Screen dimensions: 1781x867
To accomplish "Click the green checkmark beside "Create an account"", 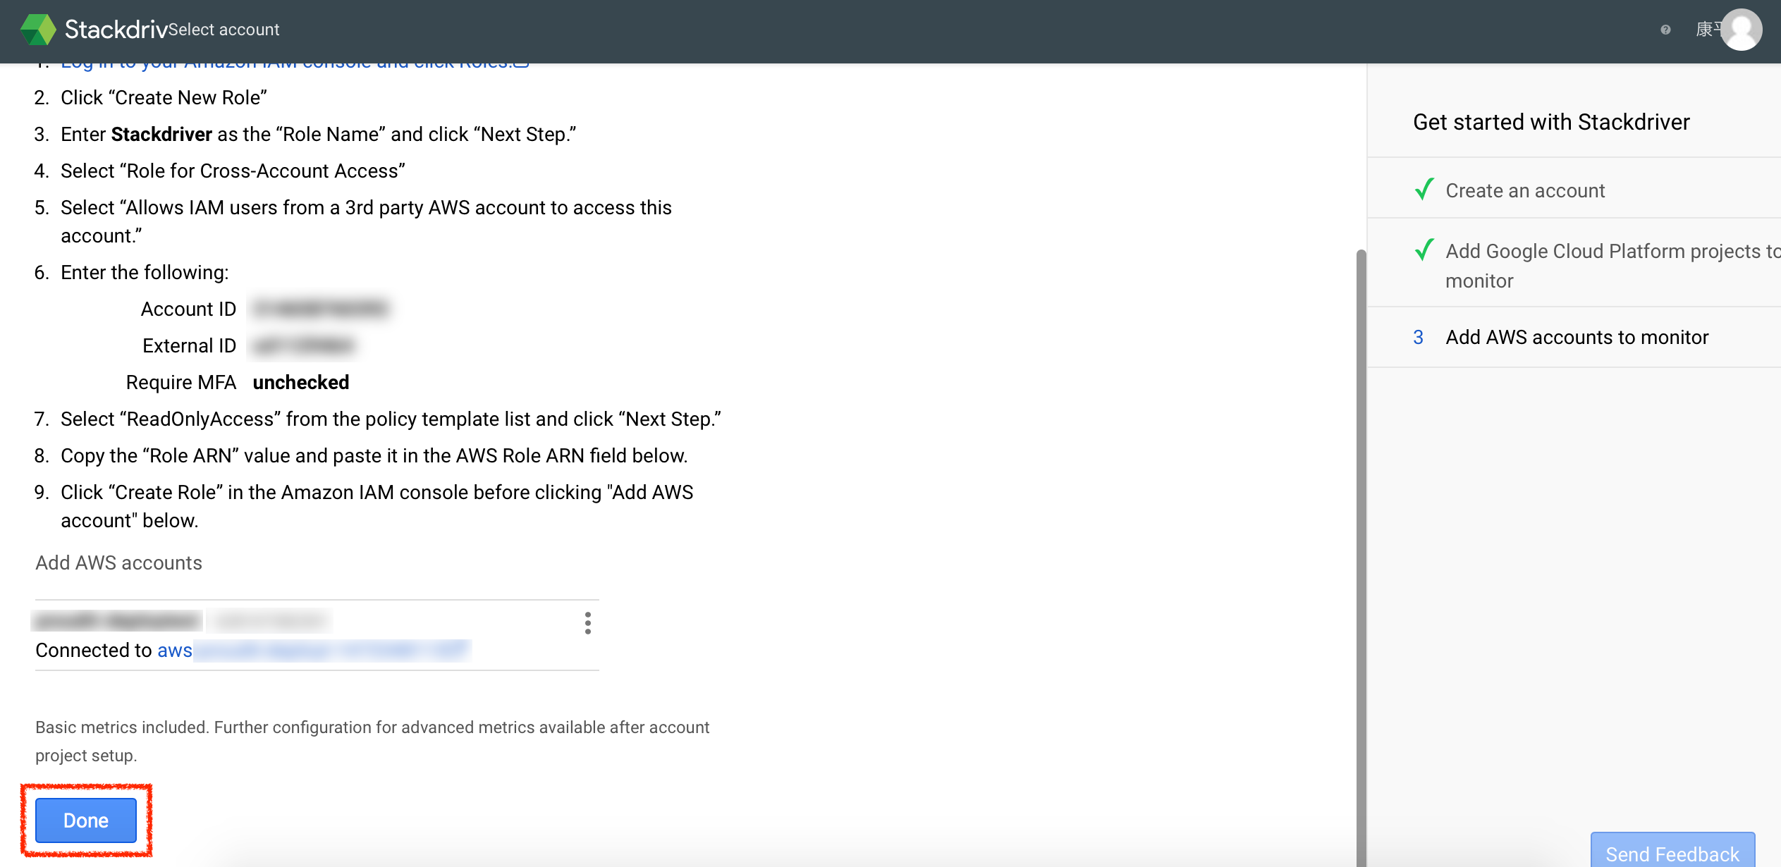I will click(1425, 190).
